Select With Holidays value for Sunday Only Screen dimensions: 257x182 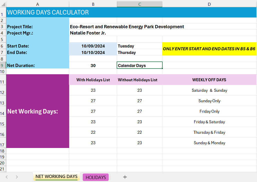pyautogui.click(x=93, y=101)
